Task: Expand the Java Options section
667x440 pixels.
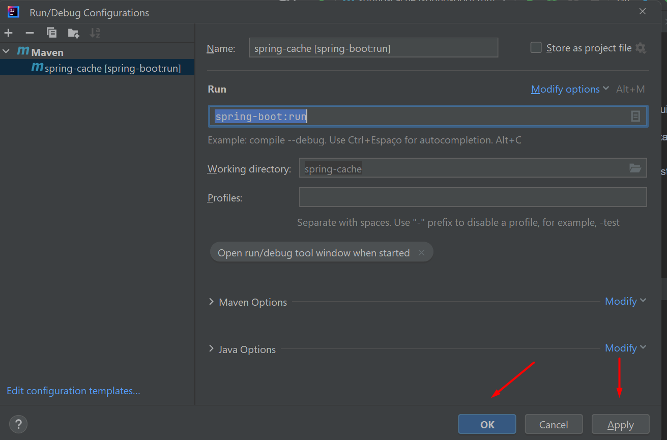Action: [x=211, y=349]
